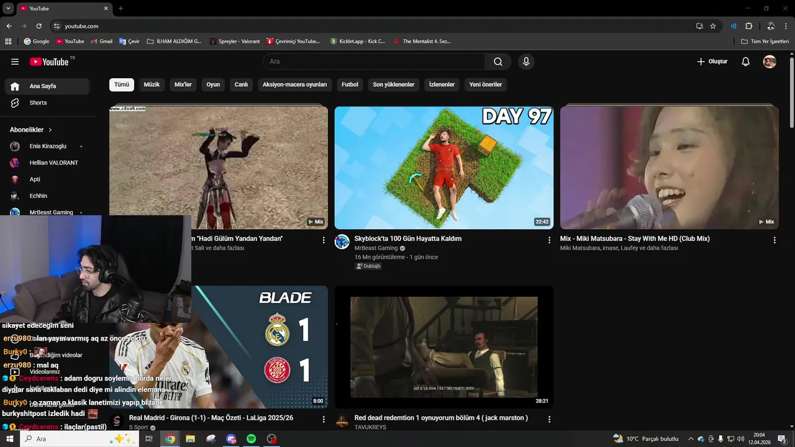795x447 pixels.
Task: Open options for Real Madrid - Girona video
Action: (324, 419)
